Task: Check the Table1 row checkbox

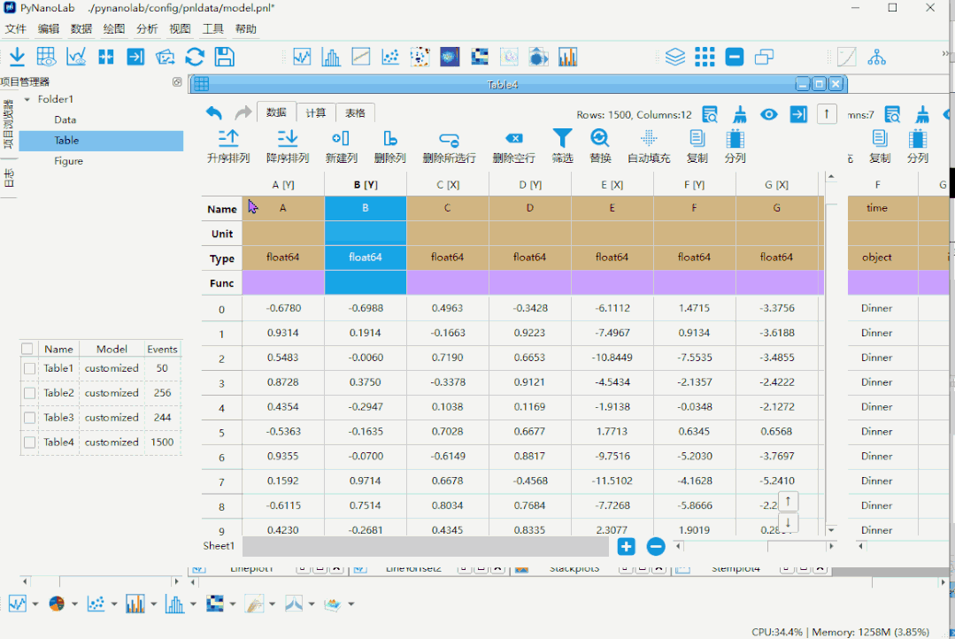Action: (x=29, y=368)
